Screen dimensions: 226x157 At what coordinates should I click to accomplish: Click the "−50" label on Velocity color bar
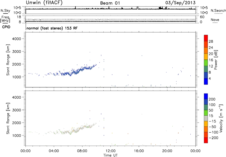[x=213, y=127]
